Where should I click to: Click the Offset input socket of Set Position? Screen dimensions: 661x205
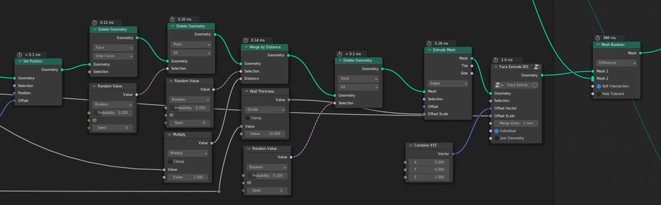tap(14, 100)
